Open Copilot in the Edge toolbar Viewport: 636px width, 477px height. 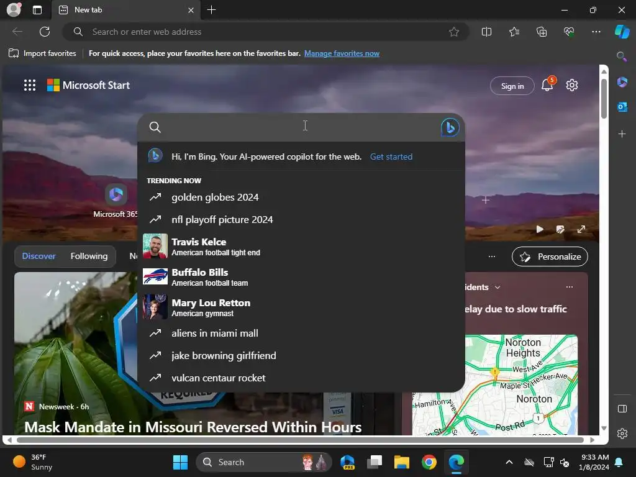coord(622,32)
